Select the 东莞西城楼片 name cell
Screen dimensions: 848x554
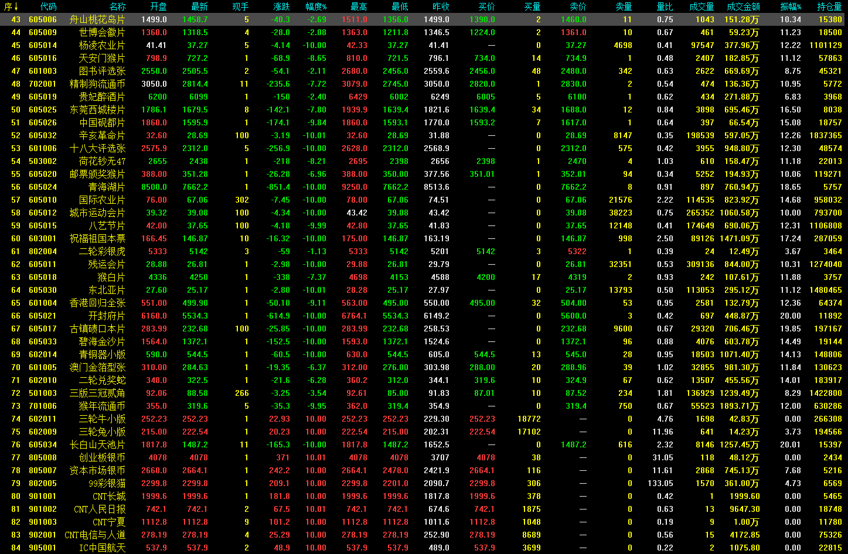(97, 110)
